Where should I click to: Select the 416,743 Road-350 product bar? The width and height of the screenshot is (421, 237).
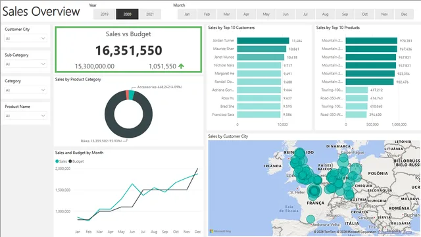pyautogui.click(x=357, y=98)
